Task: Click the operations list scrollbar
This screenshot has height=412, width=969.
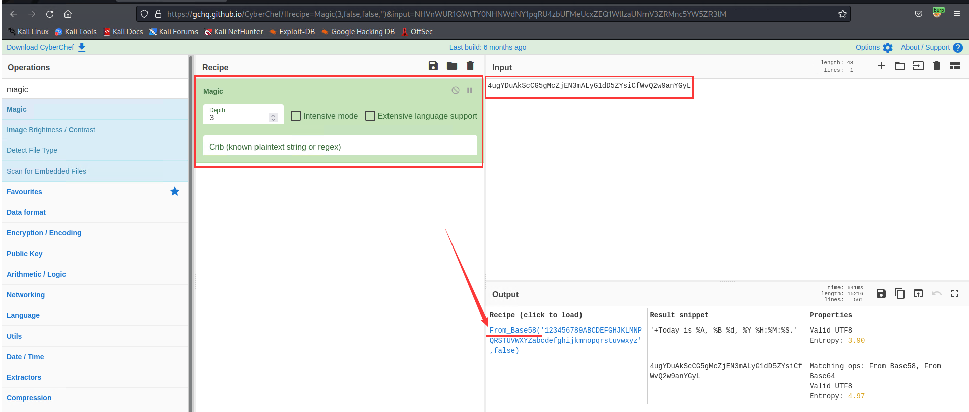Action: point(190,233)
